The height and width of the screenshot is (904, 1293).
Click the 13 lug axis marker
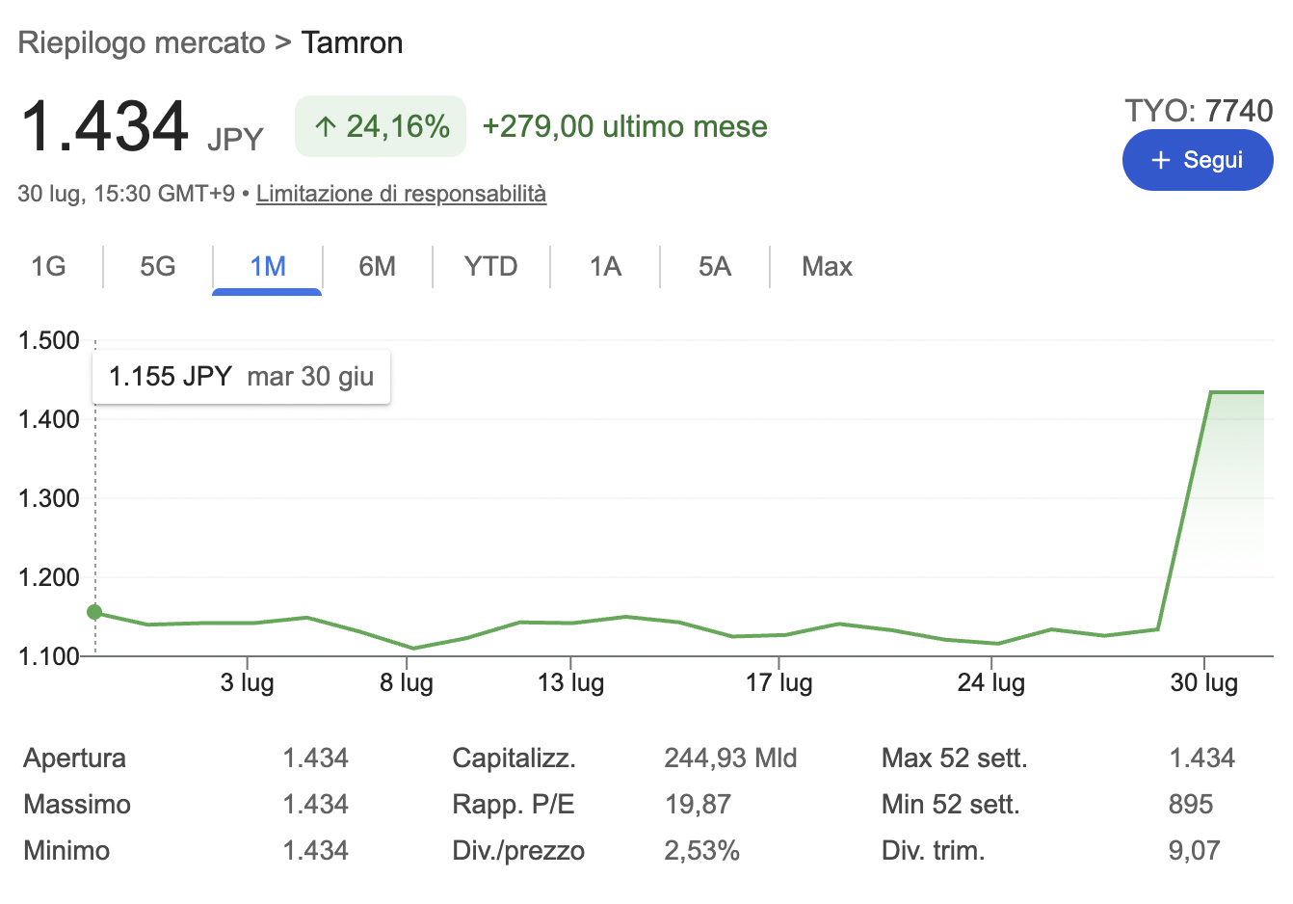[x=571, y=682]
